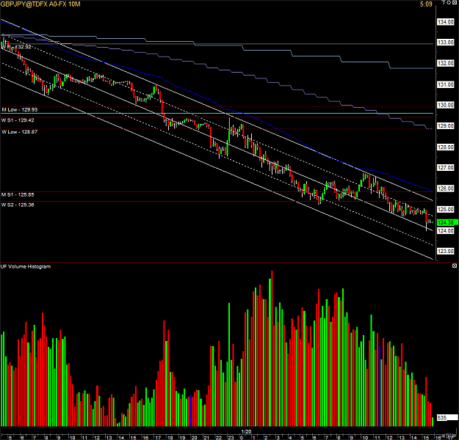Click the 0 hour tick on time axis
The width and height of the screenshot is (459, 440).
coord(242,438)
